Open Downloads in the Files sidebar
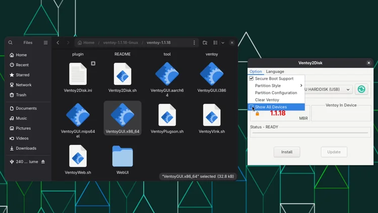The height and width of the screenshot is (213, 378). click(x=28, y=148)
